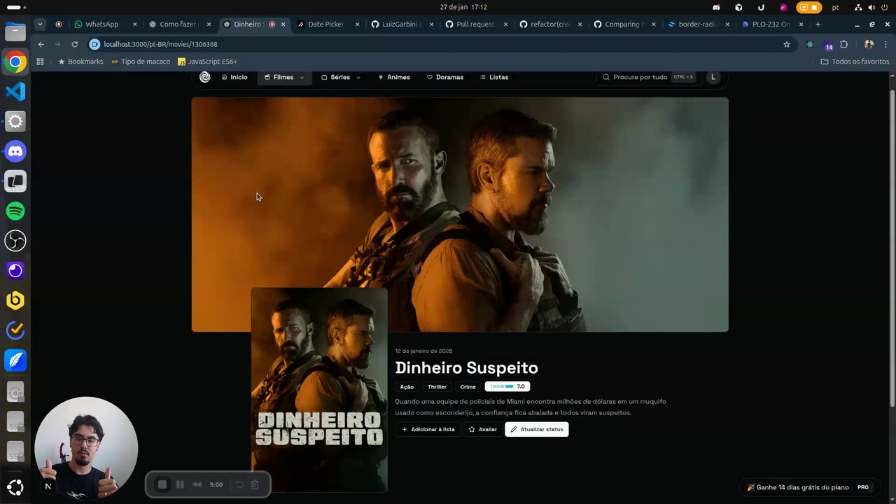Reload the current page
The height and width of the screenshot is (504, 896).
pyautogui.click(x=74, y=44)
